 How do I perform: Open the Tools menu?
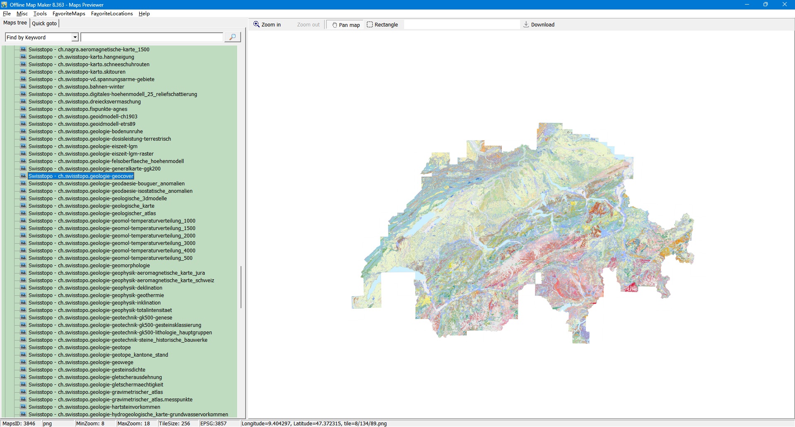point(40,14)
